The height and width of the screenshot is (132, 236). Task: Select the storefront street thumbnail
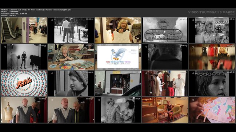[x=118, y=84]
